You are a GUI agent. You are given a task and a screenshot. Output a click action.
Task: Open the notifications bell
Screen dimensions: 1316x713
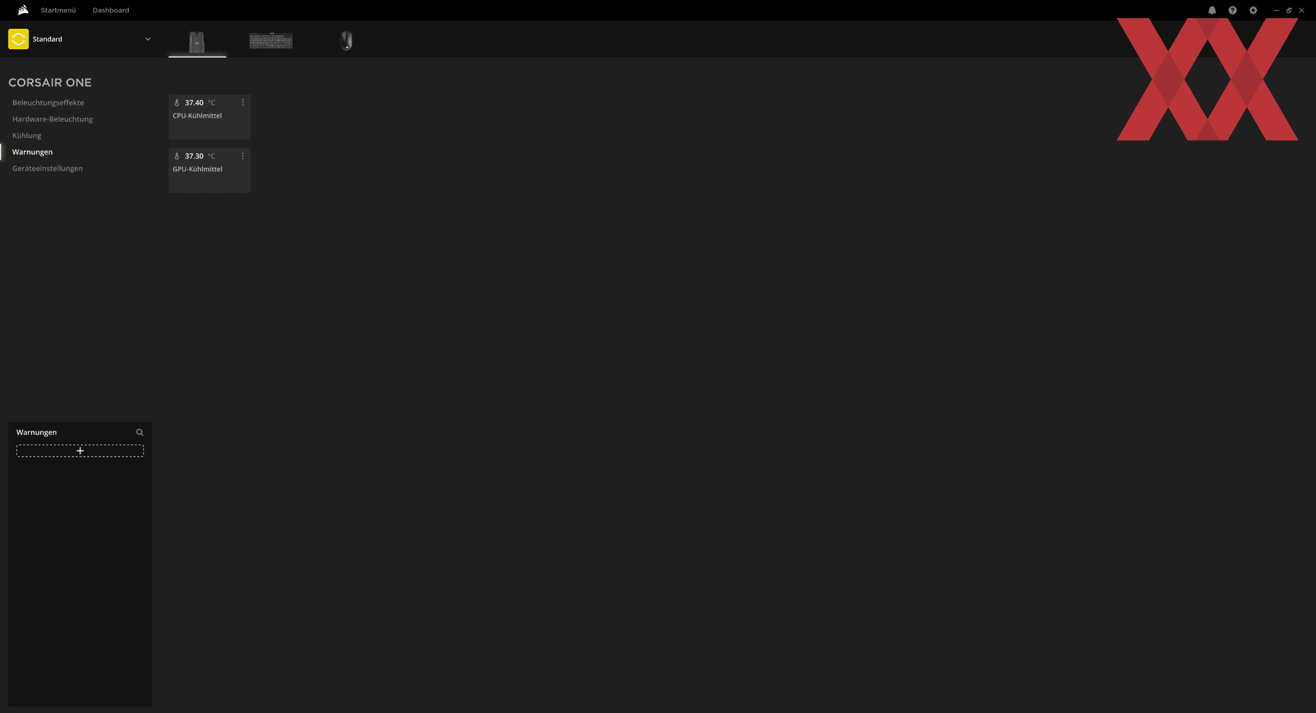(1212, 10)
